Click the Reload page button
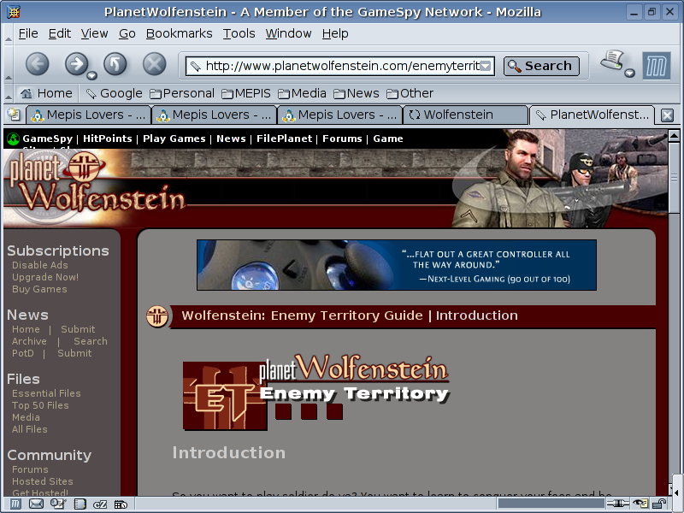The image size is (684, 513). pos(115,64)
